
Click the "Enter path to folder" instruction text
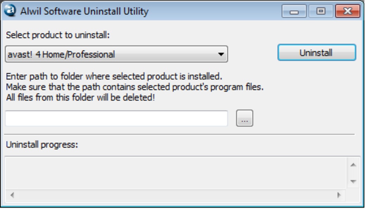114,76
